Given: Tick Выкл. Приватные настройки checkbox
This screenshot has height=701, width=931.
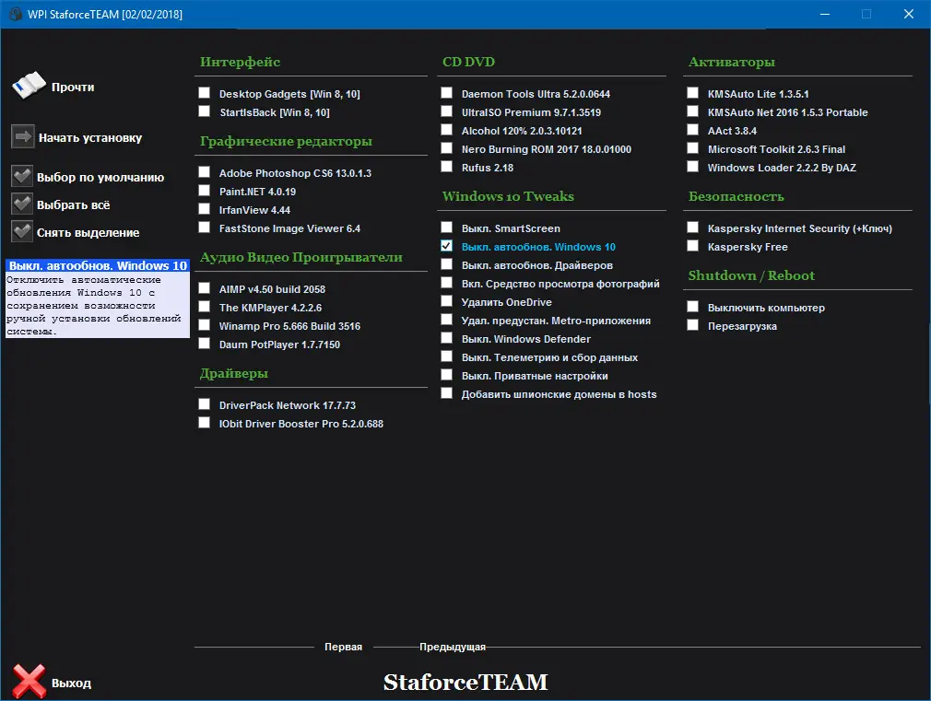Looking at the screenshot, I should point(446,375).
